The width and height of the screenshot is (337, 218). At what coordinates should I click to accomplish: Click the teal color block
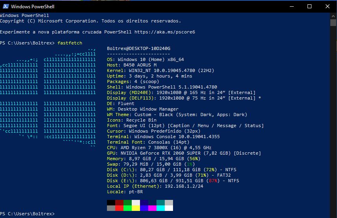[x=160, y=203]
